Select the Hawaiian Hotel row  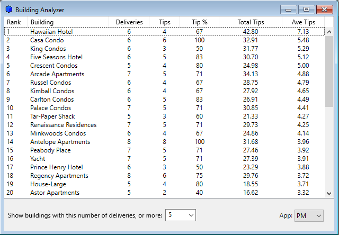165,32
